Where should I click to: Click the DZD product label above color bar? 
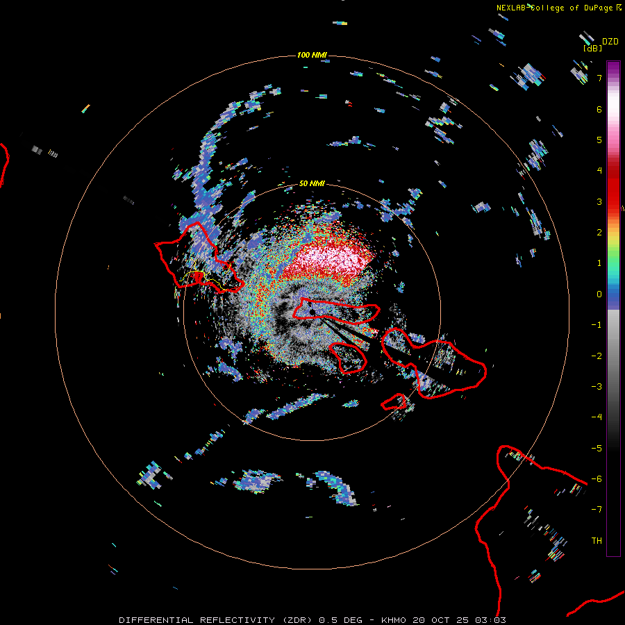tap(610, 42)
